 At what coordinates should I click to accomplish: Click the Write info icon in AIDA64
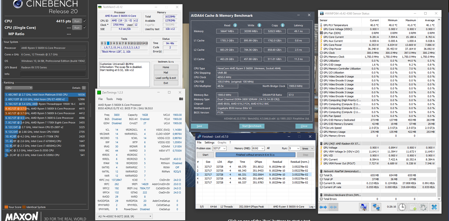(x=259, y=25)
